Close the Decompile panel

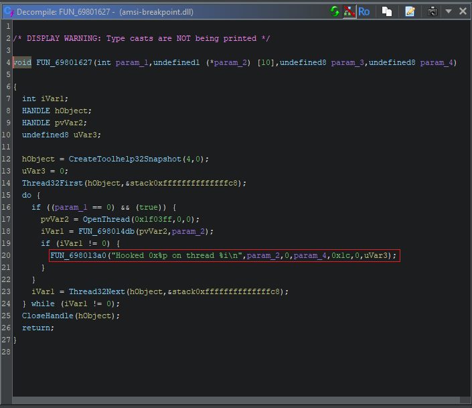(463, 11)
